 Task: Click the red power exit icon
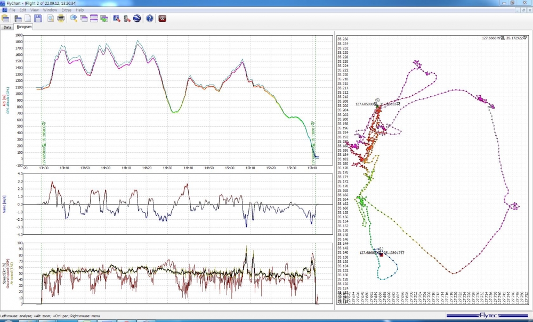162,18
